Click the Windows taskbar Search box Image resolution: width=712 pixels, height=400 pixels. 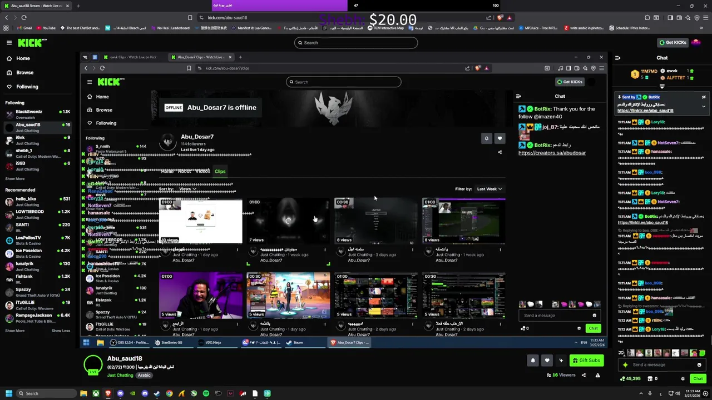(47, 393)
